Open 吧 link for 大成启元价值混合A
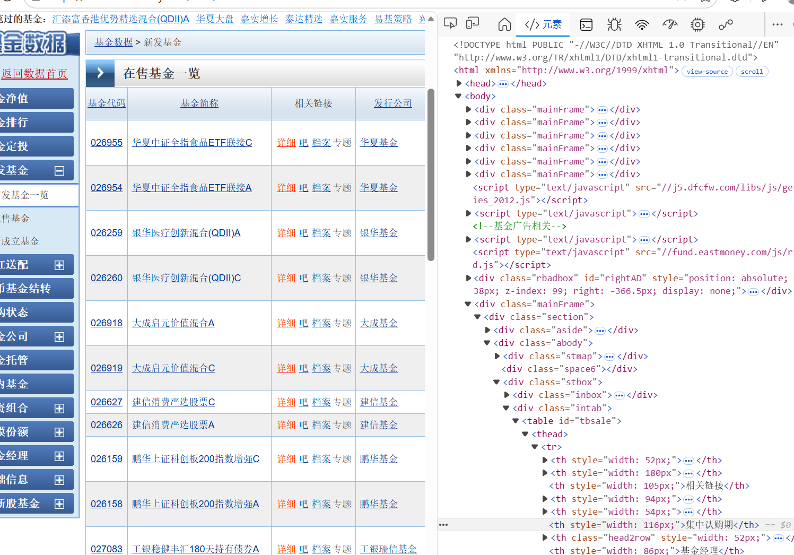Image resolution: width=794 pixels, height=555 pixels. point(304,323)
